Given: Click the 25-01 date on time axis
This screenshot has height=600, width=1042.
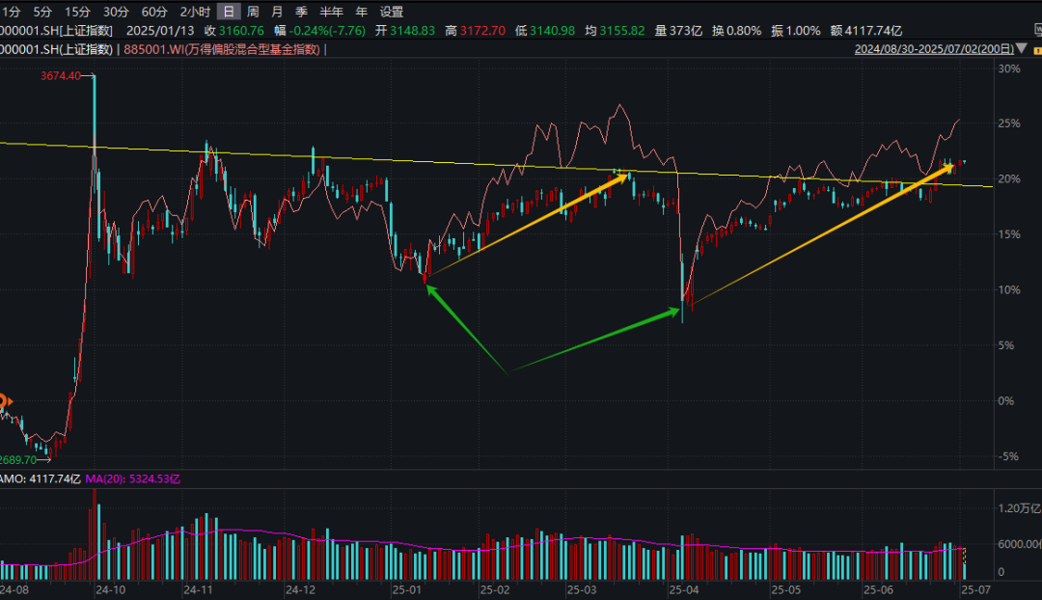Looking at the screenshot, I should pyautogui.click(x=407, y=590).
